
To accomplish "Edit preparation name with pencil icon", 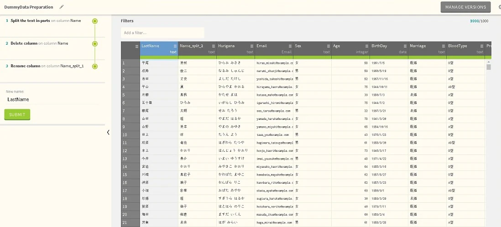I will (62, 7).
